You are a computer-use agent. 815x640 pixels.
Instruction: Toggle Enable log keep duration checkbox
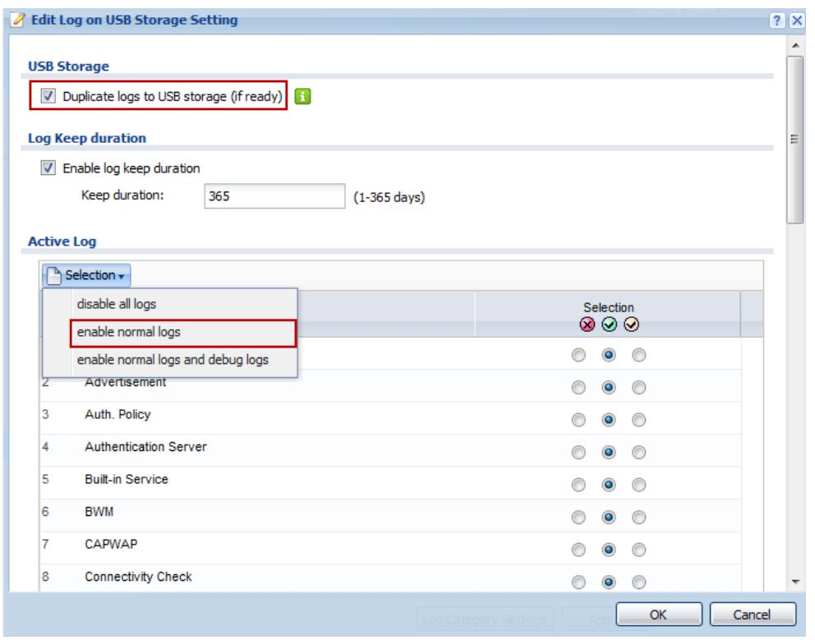[x=48, y=168]
